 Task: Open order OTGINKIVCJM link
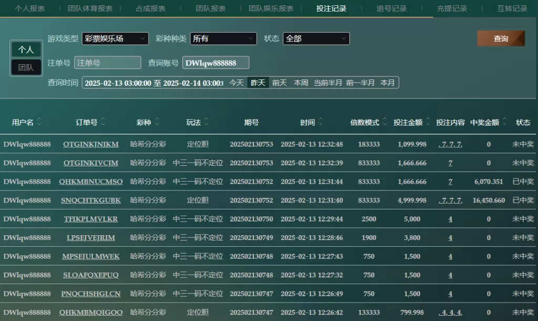pyautogui.click(x=91, y=163)
